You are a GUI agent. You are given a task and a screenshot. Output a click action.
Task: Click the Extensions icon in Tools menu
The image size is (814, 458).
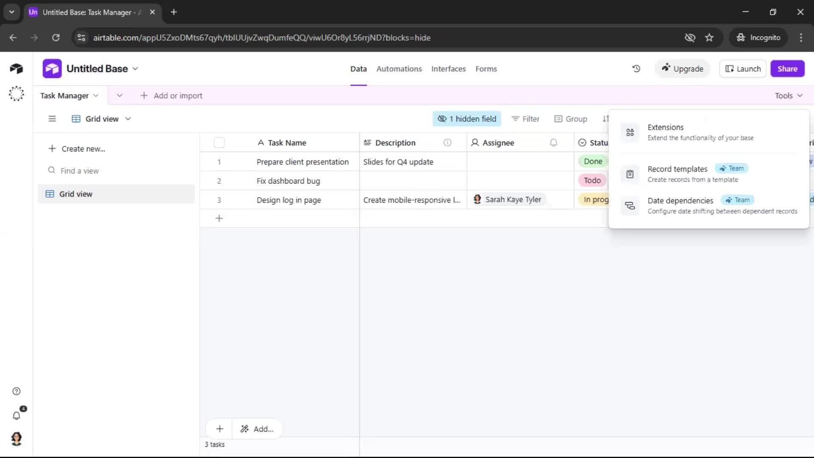[x=630, y=132]
